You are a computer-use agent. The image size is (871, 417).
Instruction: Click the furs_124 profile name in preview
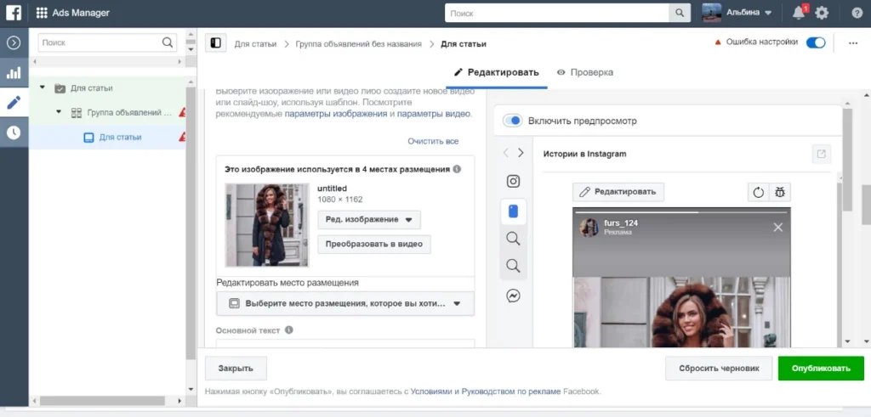tap(620, 223)
